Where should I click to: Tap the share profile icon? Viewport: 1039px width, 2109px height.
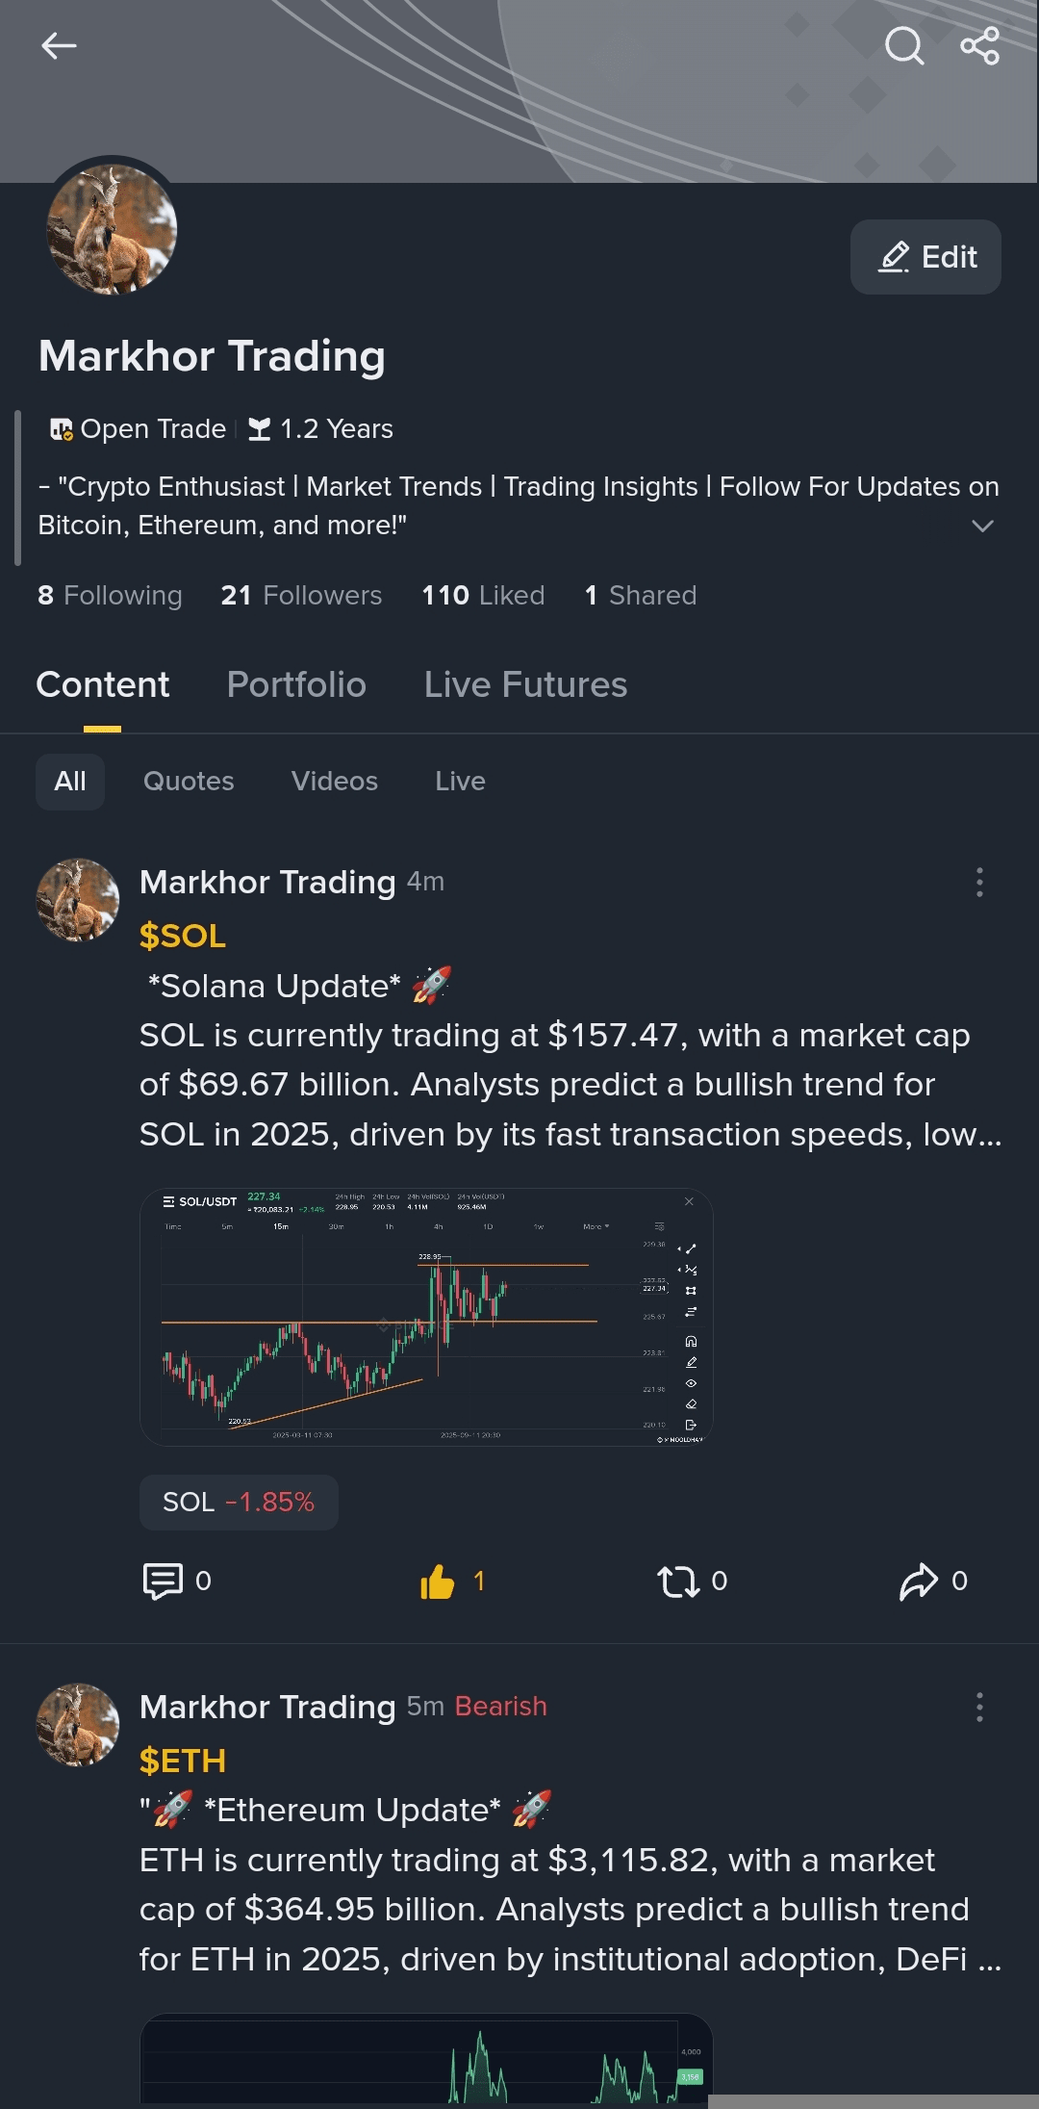tap(979, 45)
